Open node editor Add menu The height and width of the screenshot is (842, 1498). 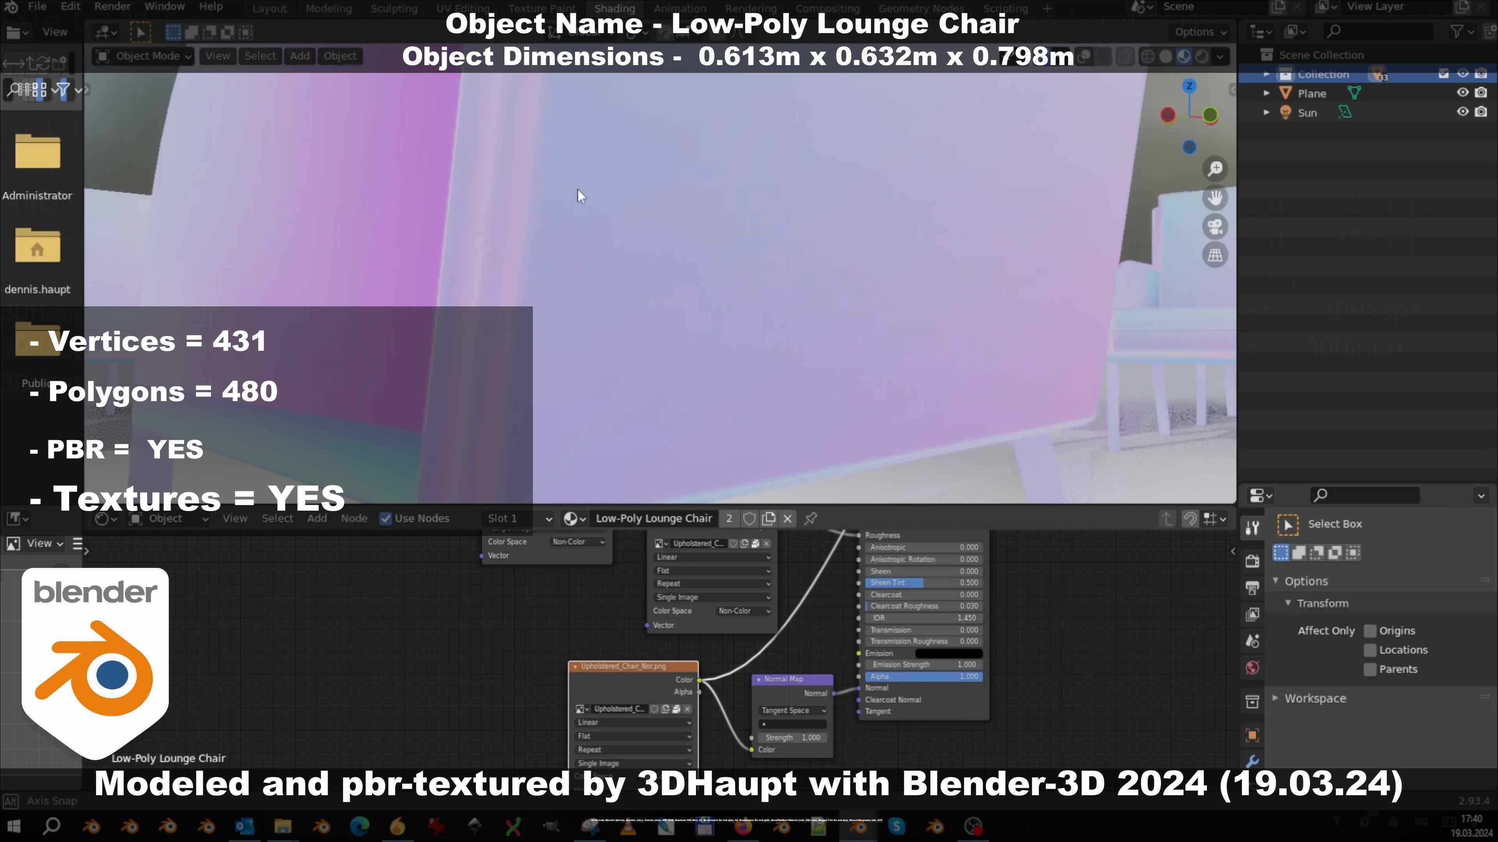[x=316, y=519]
